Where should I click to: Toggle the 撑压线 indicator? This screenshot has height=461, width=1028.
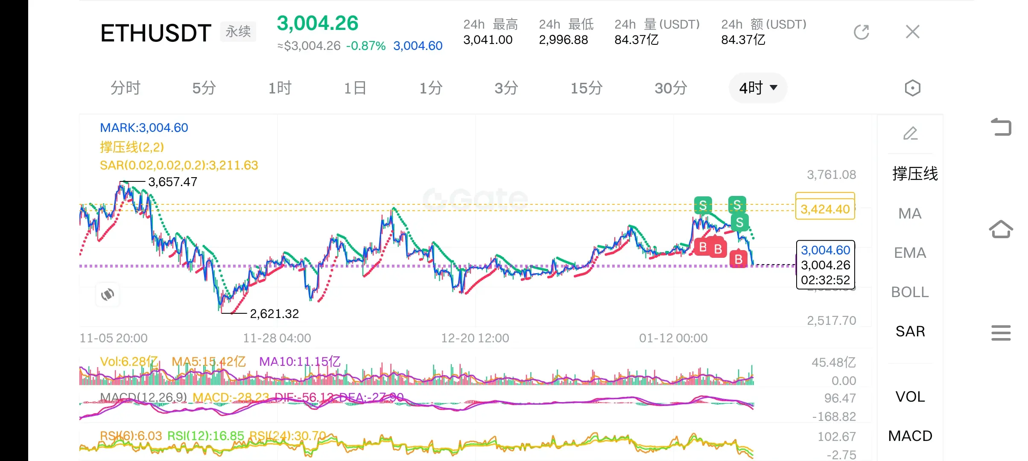[x=914, y=174]
